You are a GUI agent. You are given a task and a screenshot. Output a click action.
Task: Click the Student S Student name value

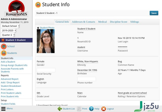[x=86, y=29]
